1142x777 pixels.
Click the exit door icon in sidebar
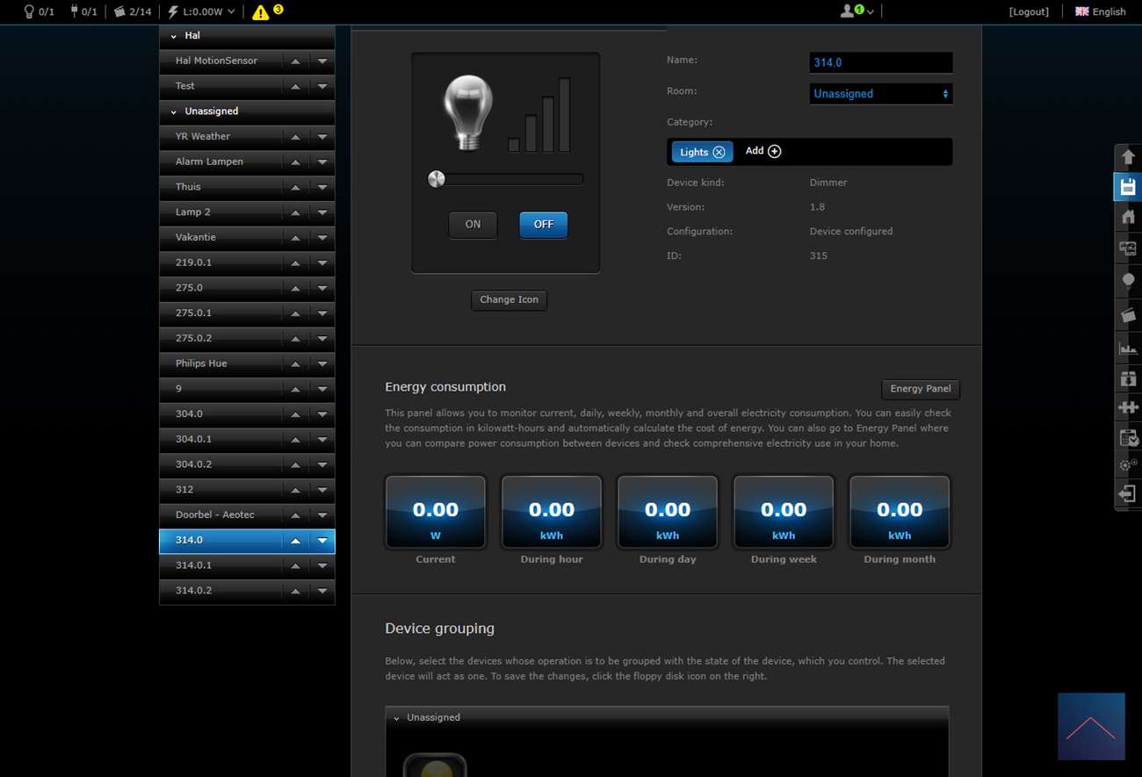click(1128, 493)
